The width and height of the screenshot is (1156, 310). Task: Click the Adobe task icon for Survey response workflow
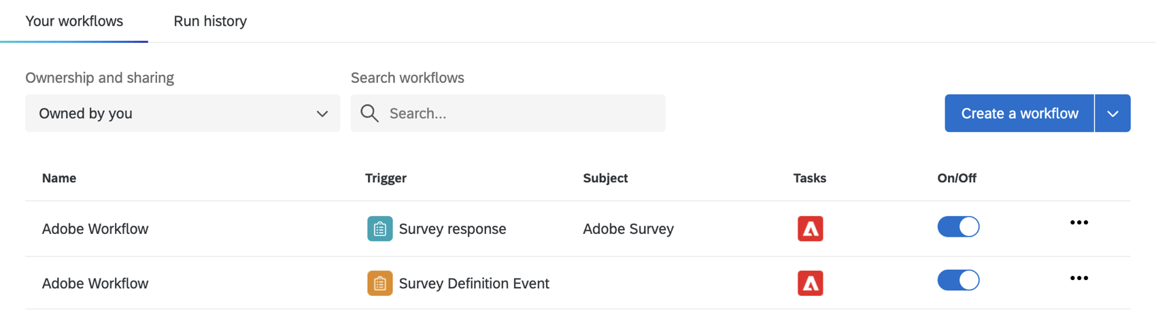pos(810,228)
